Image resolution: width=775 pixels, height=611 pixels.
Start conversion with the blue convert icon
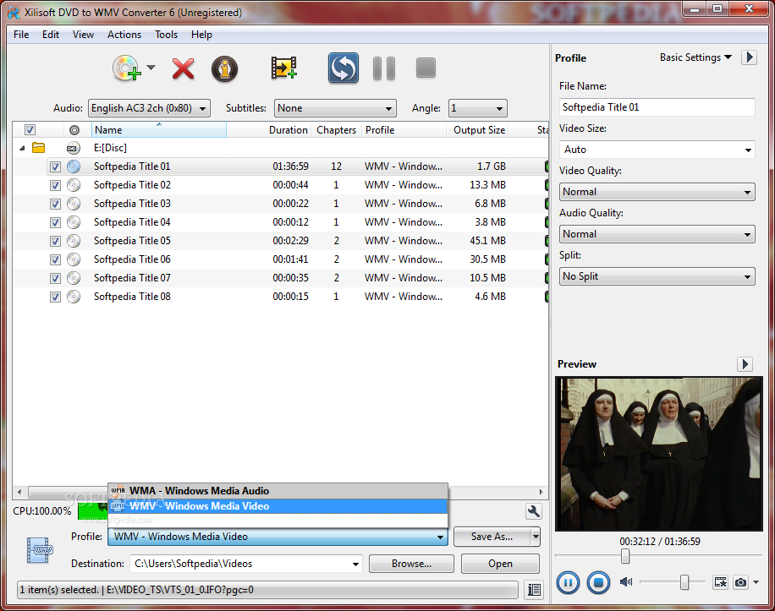344,68
